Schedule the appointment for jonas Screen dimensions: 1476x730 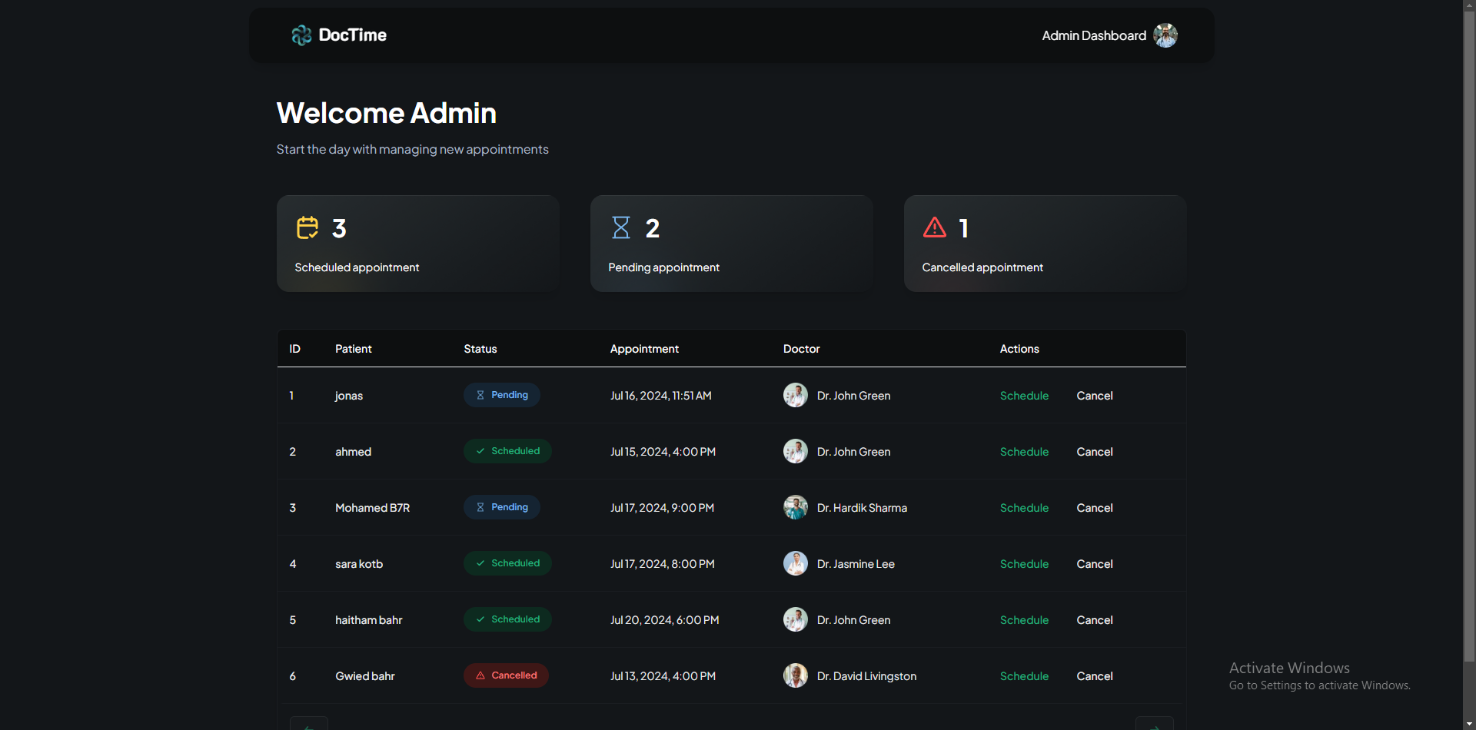coord(1024,396)
